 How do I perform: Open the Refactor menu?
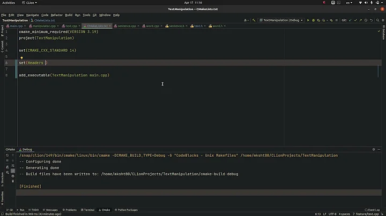coord(57,15)
